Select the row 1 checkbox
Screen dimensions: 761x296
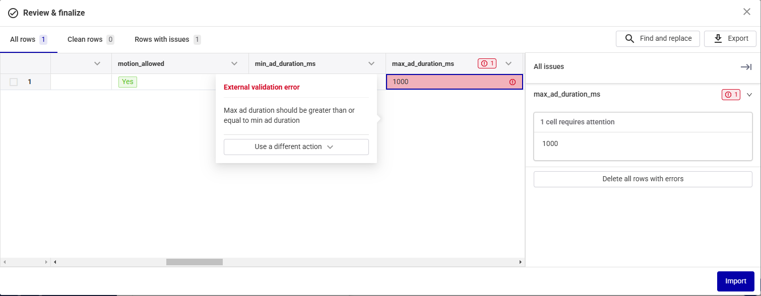coord(14,82)
